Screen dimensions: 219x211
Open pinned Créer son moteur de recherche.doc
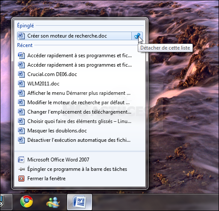point(74,36)
